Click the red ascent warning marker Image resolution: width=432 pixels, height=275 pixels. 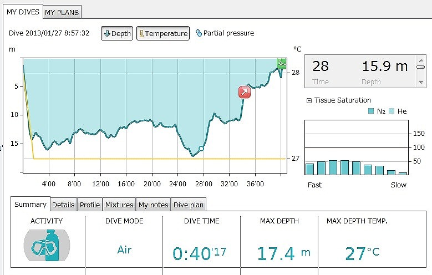pyautogui.click(x=245, y=92)
